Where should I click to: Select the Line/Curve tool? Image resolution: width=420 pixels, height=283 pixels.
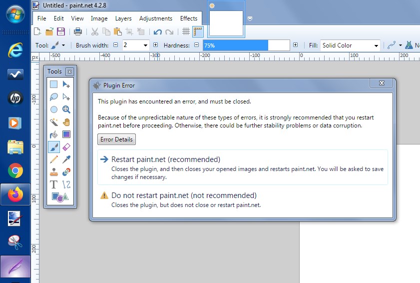click(66, 184)
